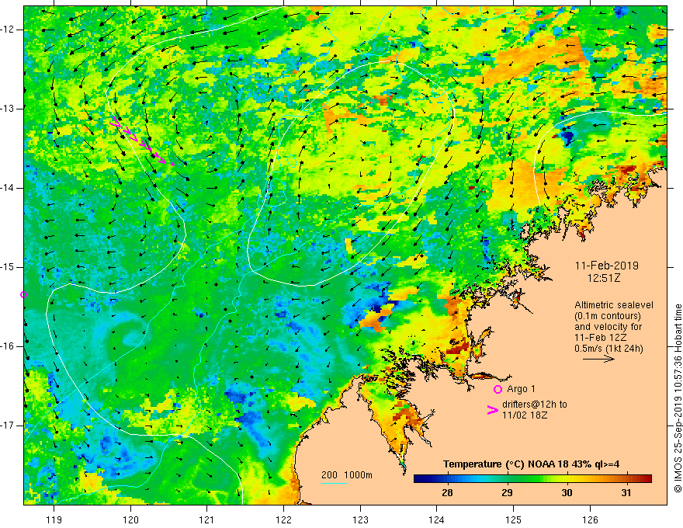Click the Argo 1 legend circle marker
683x528 pixels.
[x=498, y=389]
